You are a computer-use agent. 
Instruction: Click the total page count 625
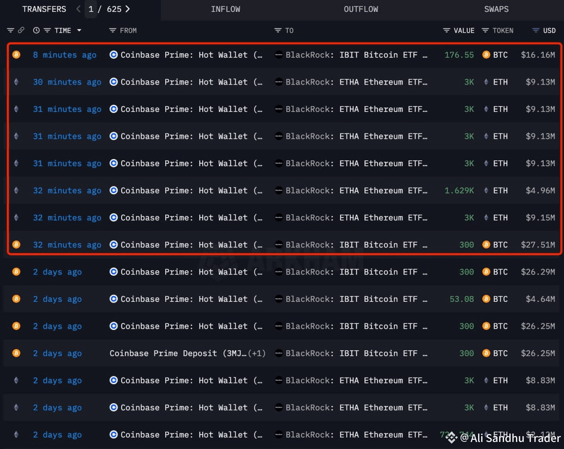[x=114, y=9]
